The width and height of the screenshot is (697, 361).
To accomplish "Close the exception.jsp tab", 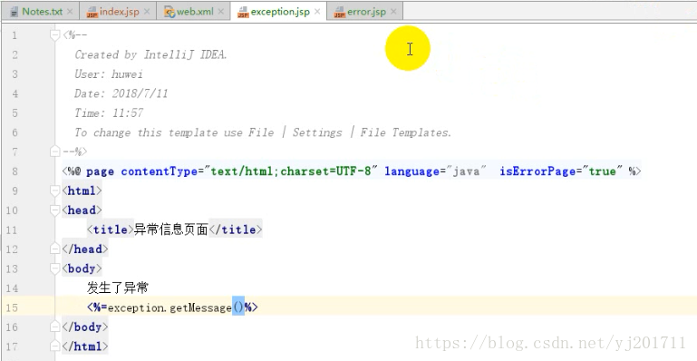I will coord(317,12).
